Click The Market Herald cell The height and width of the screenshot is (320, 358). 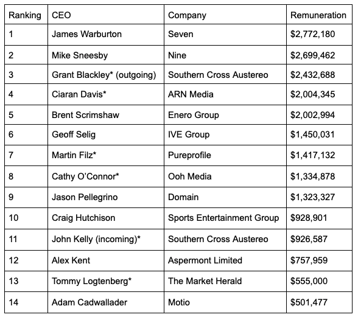[225, 281]
